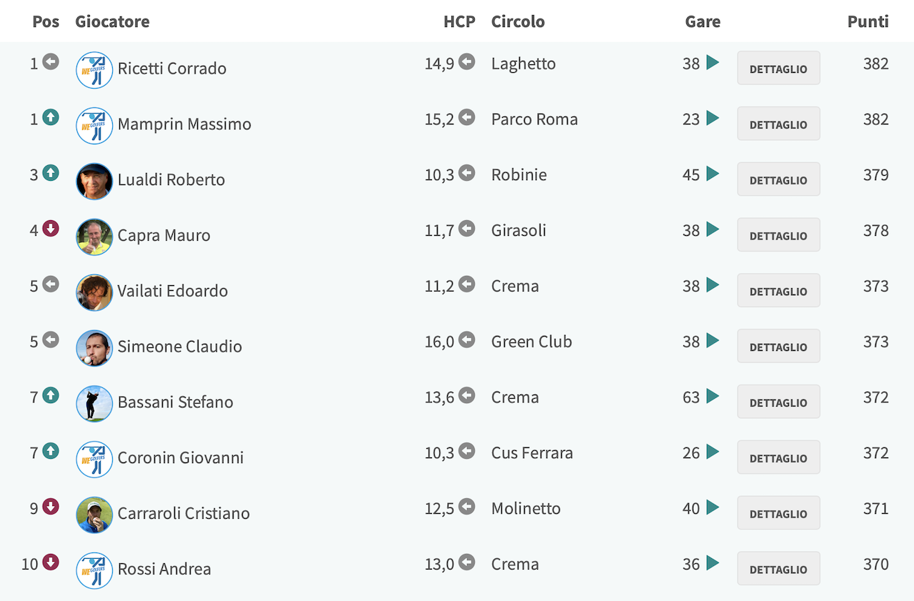
Task: Expand the 63 races triangle for Bassani Stefano
Action: [x=712, y=396]
